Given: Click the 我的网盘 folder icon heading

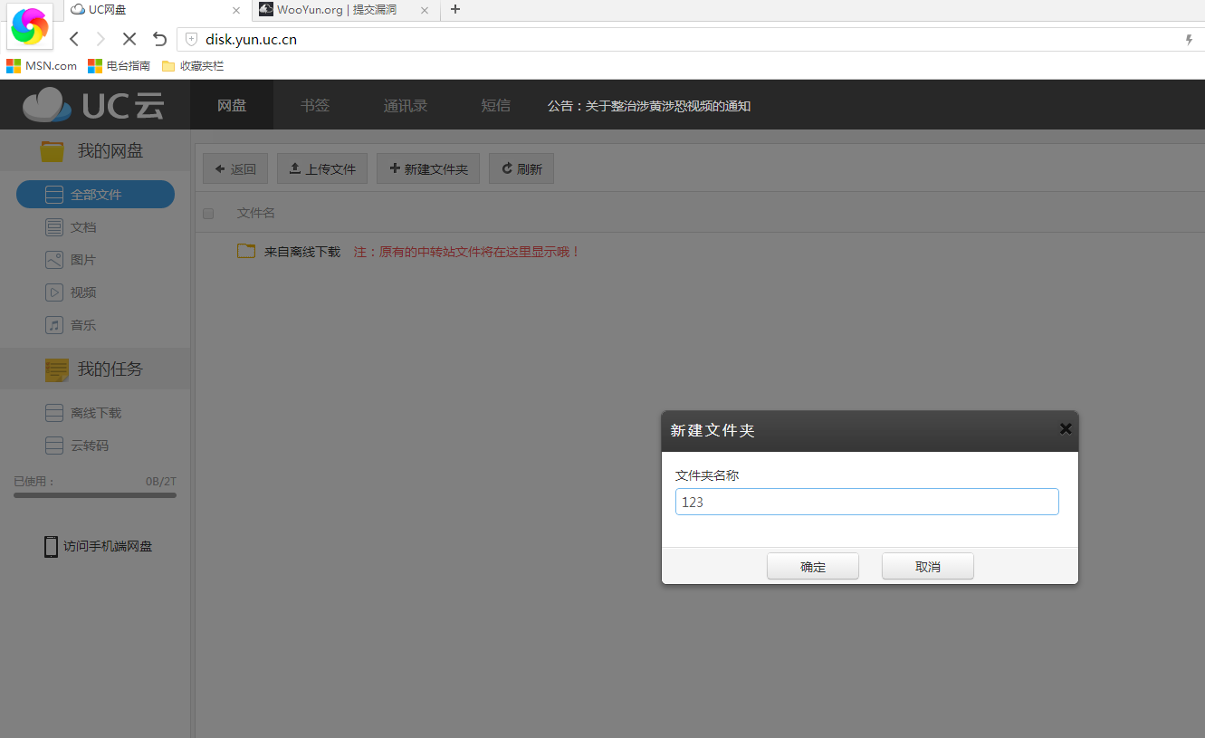Looking at the screenshot, I should (x=53, y=151).
